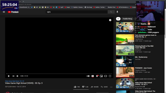Save the video to a playlist

click(x=104, y=87)
